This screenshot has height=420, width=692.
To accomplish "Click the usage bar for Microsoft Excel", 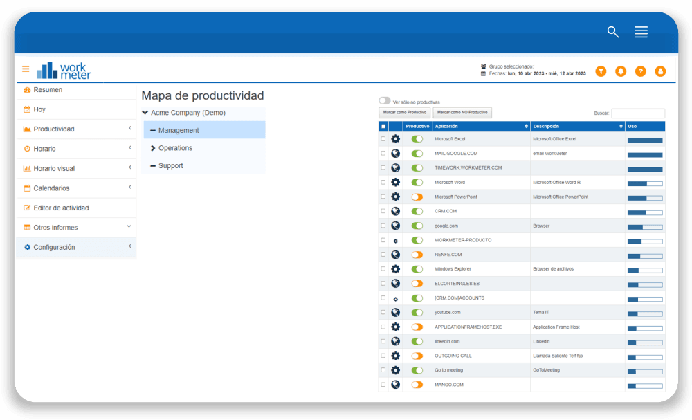I will pyautogui.click(x=645, y=140).
